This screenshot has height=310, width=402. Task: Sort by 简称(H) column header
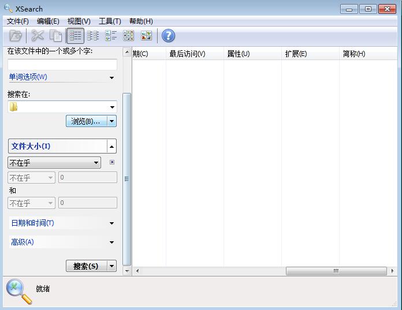coord(368,54)
